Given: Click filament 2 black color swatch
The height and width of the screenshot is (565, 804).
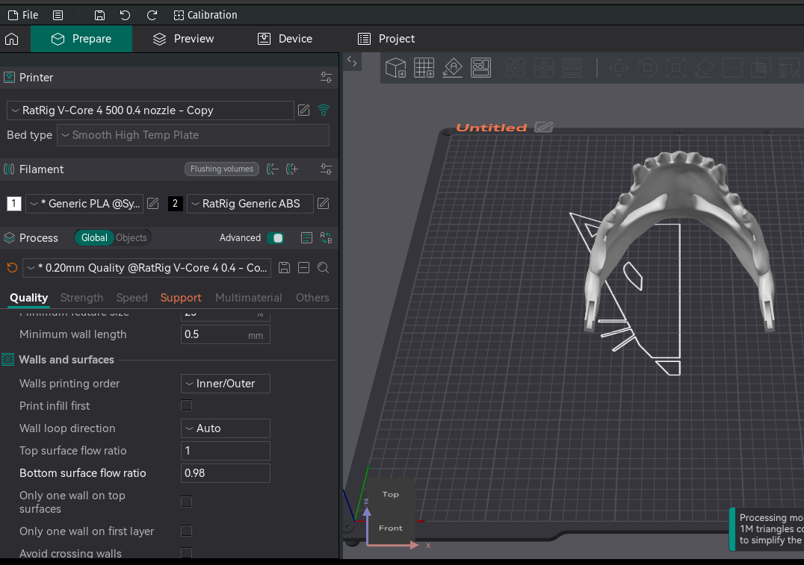Looking at the screenshot, I should [x=176, y=204].
